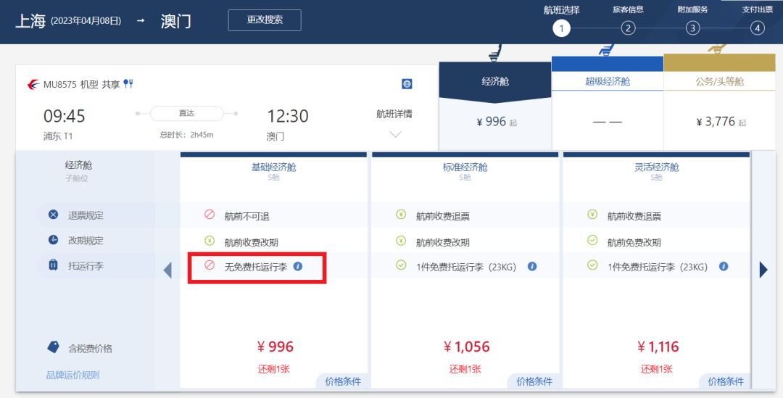Go to step 3 附加服务 circle
The height and width of the screenshot is (398, 783).
pos(692,28)
